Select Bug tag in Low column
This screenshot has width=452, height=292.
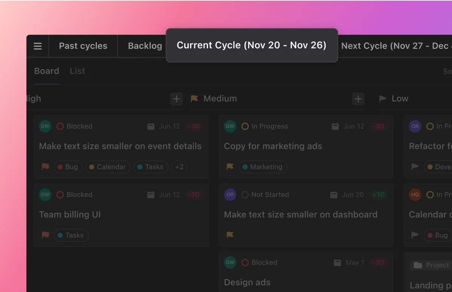[438, 235]
